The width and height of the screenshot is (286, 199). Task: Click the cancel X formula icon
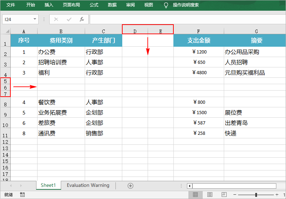point(56,19)
